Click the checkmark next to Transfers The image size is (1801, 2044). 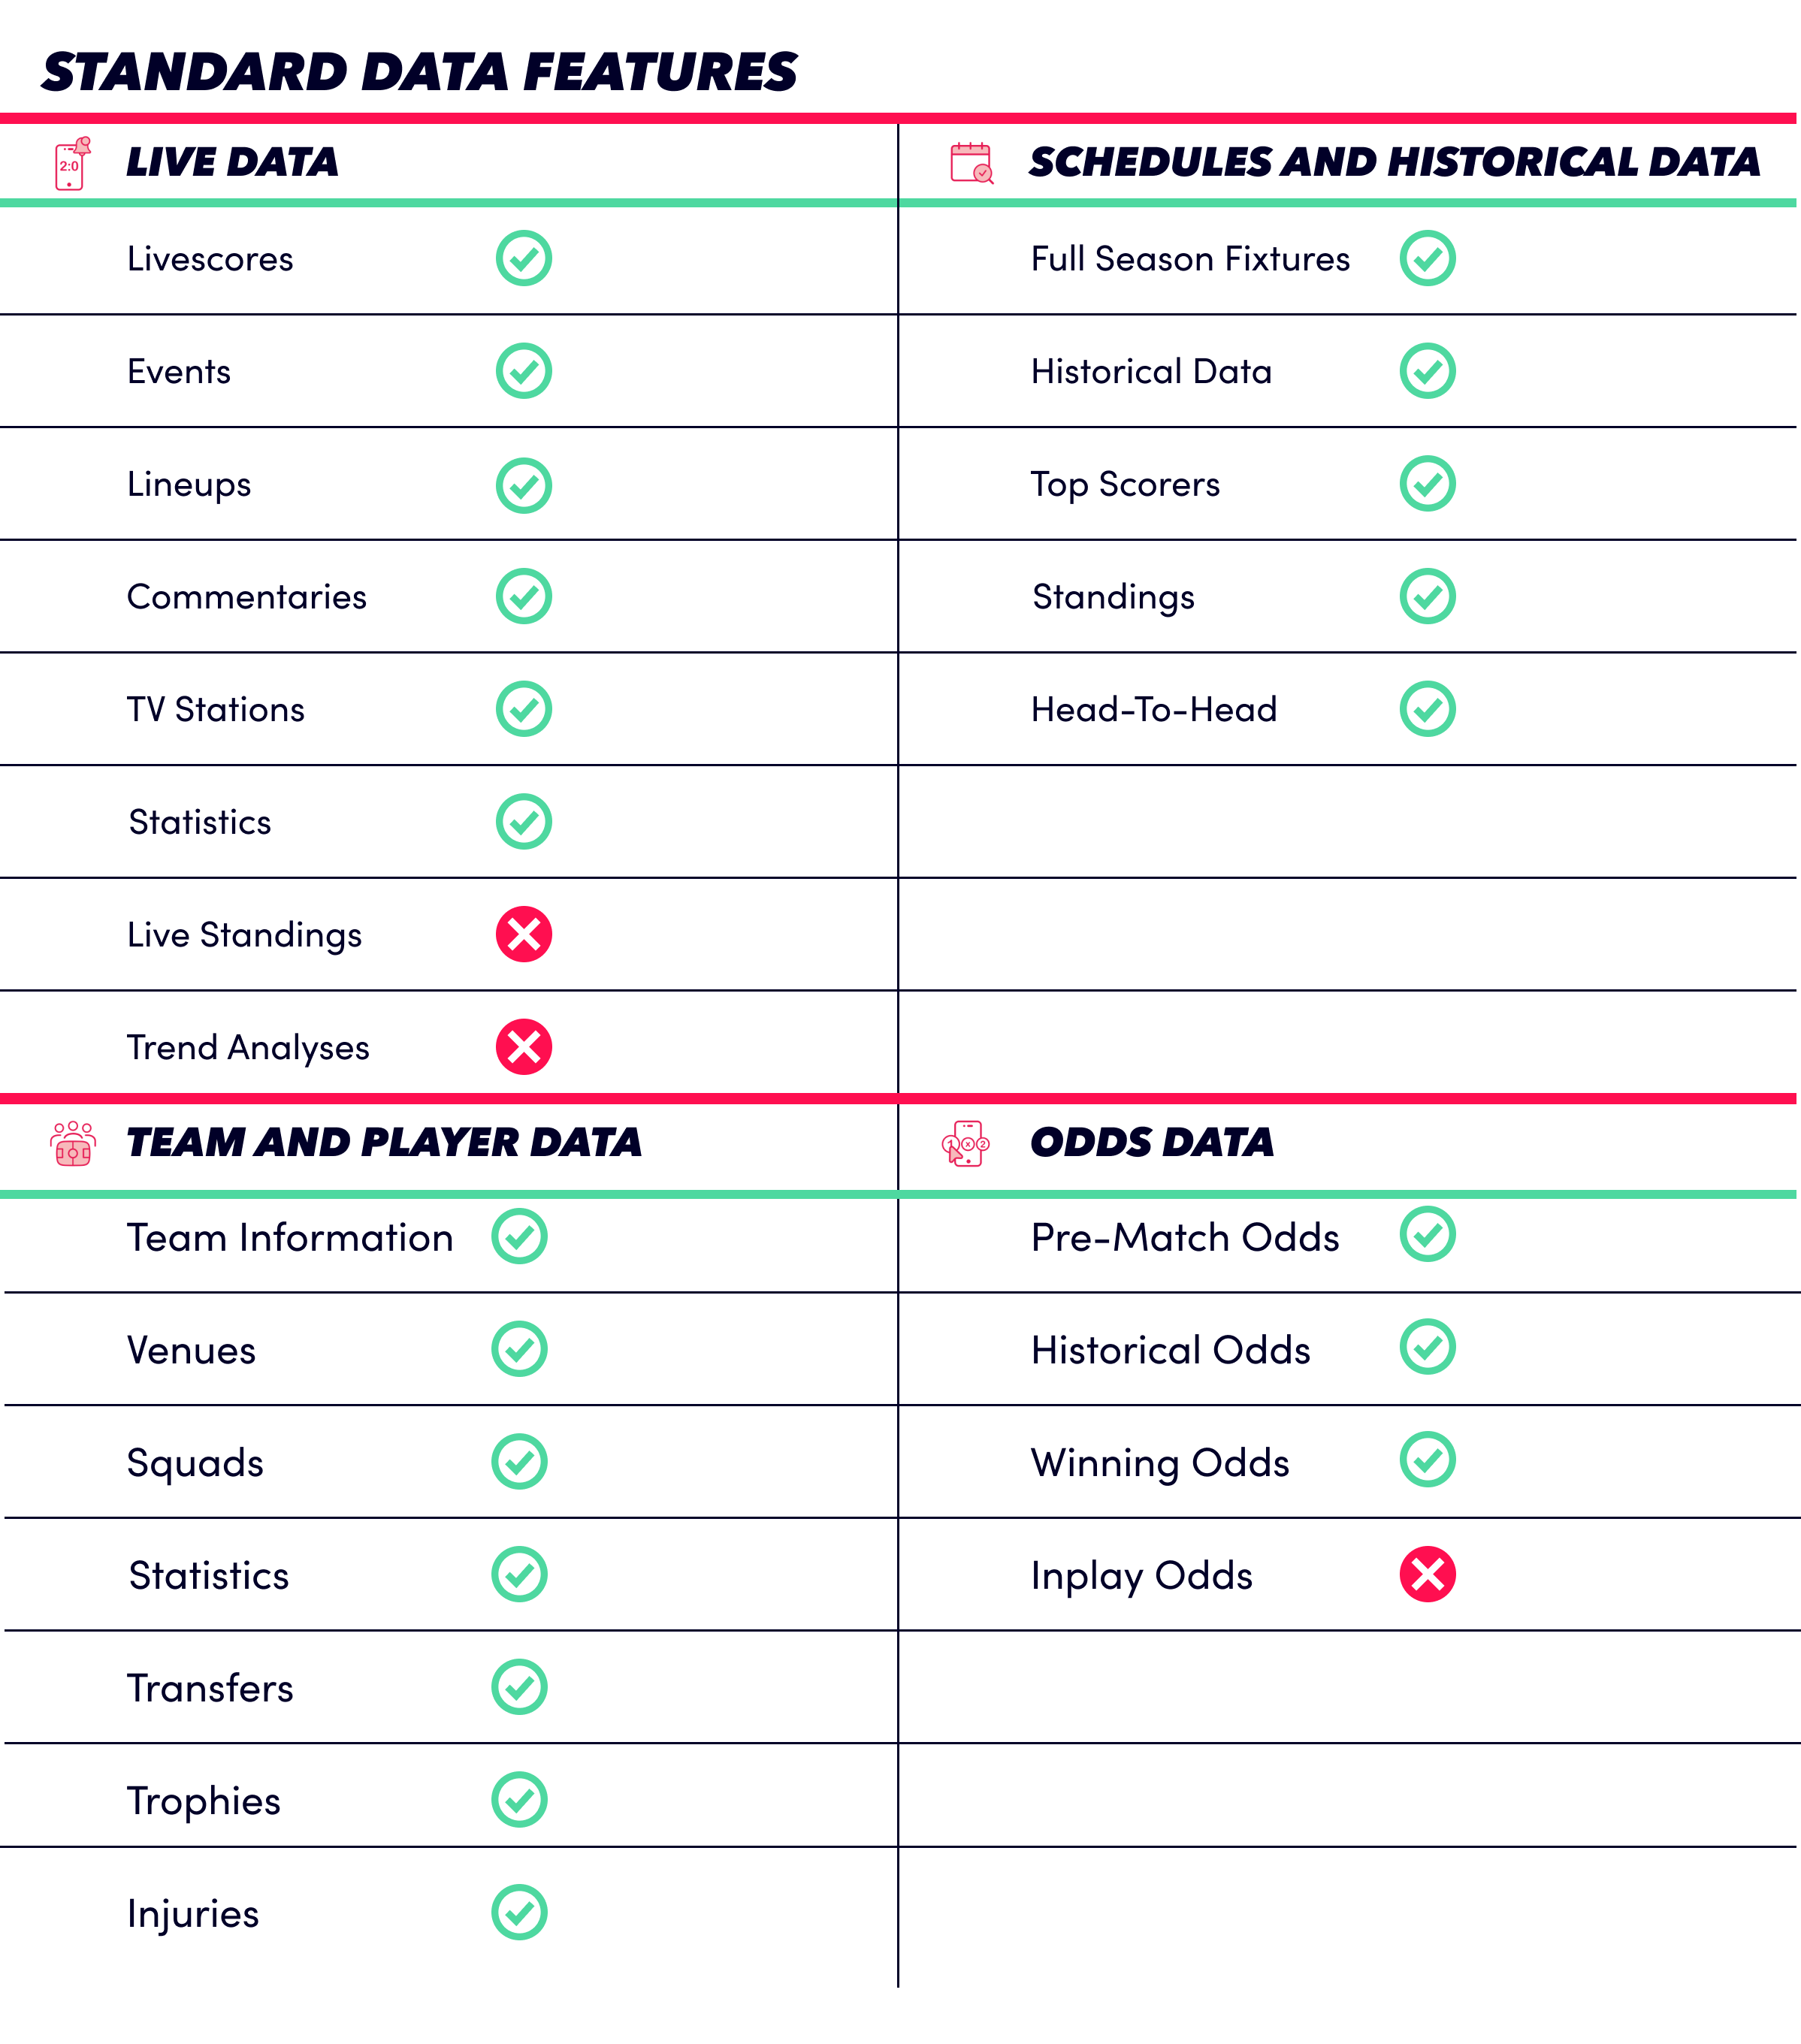pos(519,1687)
